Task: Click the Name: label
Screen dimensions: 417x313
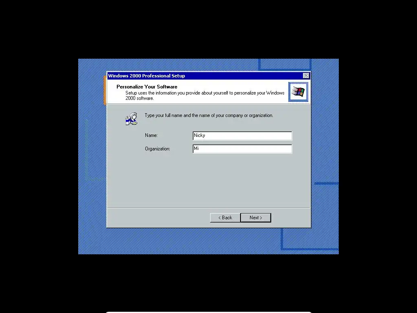Action: click(151, 135)
